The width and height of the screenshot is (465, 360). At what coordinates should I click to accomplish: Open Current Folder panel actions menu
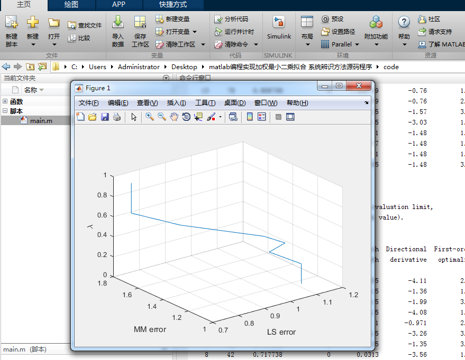[x=166, y=78]
